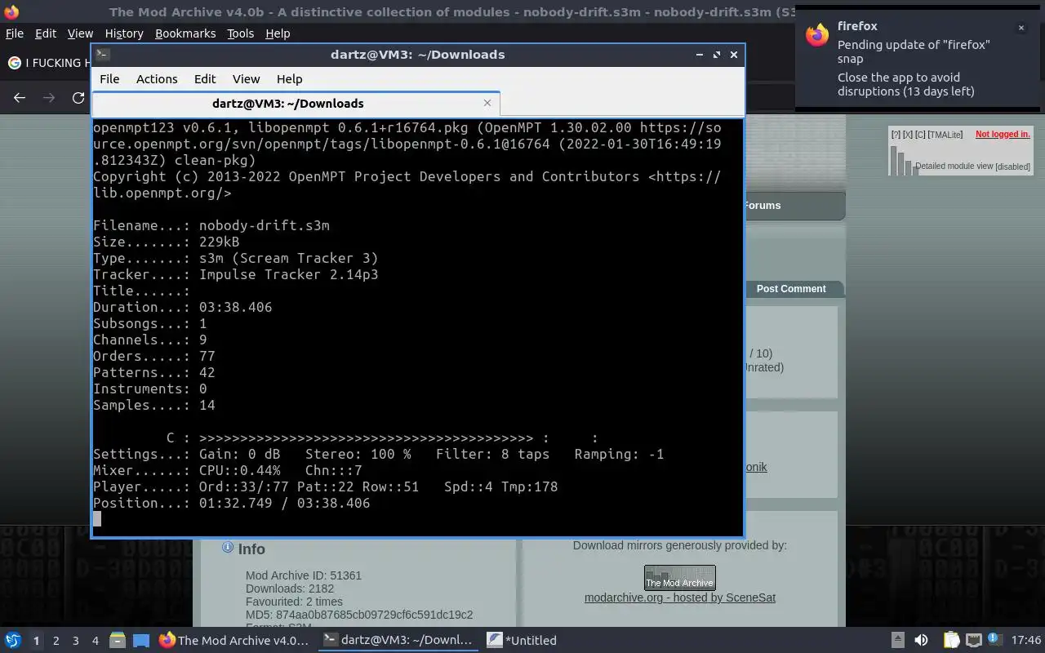Open the terminal View menu
This screenshot has height=653, width=1045.
[x=246, y=79]
